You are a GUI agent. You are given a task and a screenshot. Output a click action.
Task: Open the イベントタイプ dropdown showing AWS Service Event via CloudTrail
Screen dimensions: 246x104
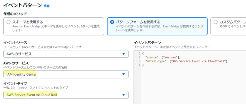point(66,95)
